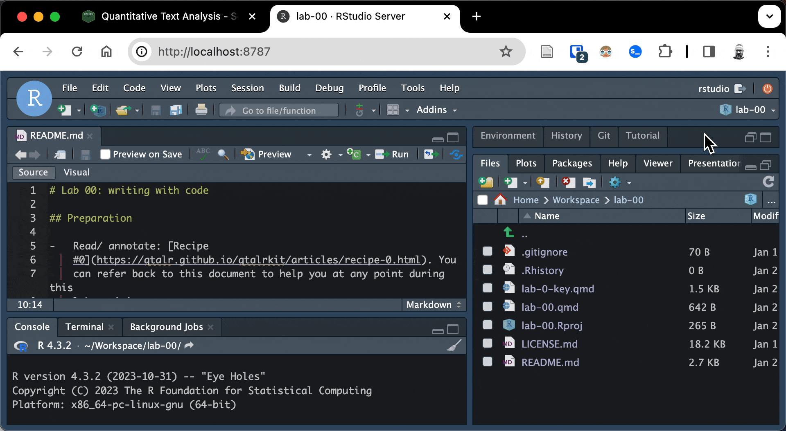Click the spell check ABC icon
The image size is (786, 431).
tap(203, 154)
